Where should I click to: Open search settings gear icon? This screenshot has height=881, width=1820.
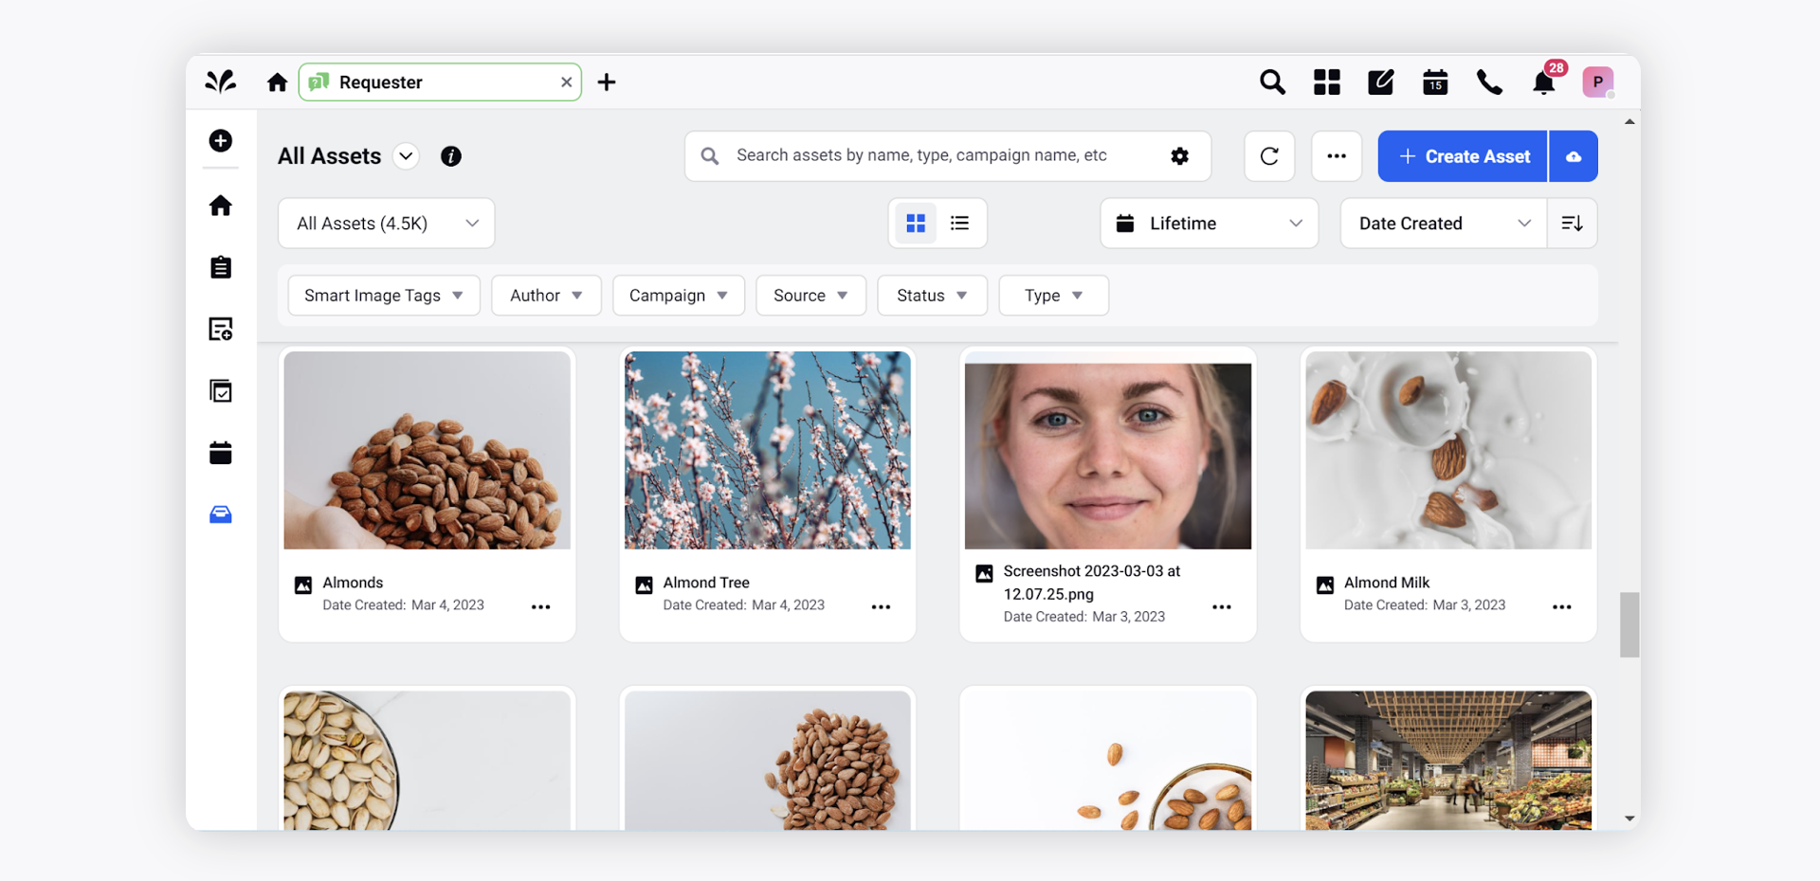[1179, 156]
